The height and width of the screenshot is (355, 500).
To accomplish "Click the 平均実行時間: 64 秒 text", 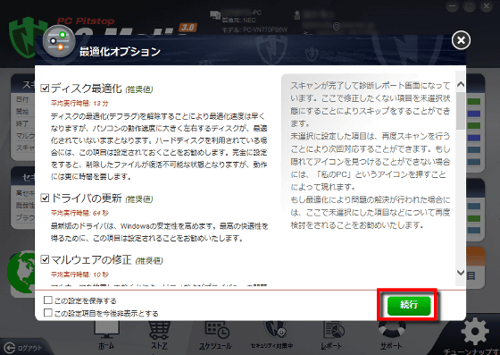I will tap(79, 213).
